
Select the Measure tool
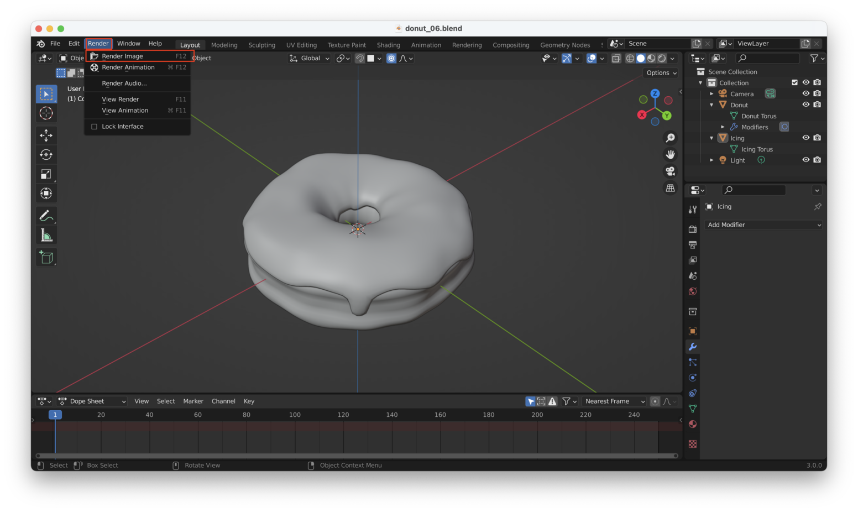pyautogui.click(x=46, y=234)
